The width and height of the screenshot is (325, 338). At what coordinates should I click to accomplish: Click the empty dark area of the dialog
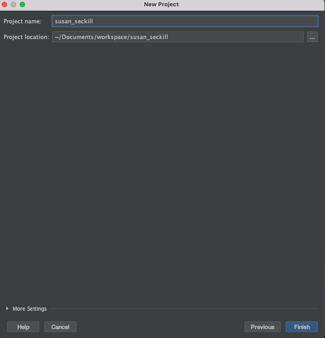tap(163, 173)
